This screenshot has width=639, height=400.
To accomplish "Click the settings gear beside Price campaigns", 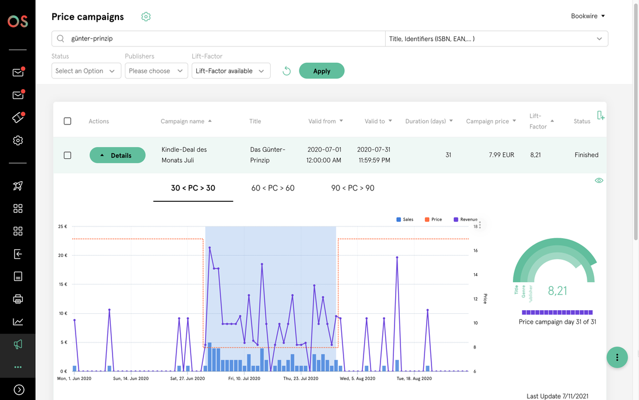I will 146,16.
